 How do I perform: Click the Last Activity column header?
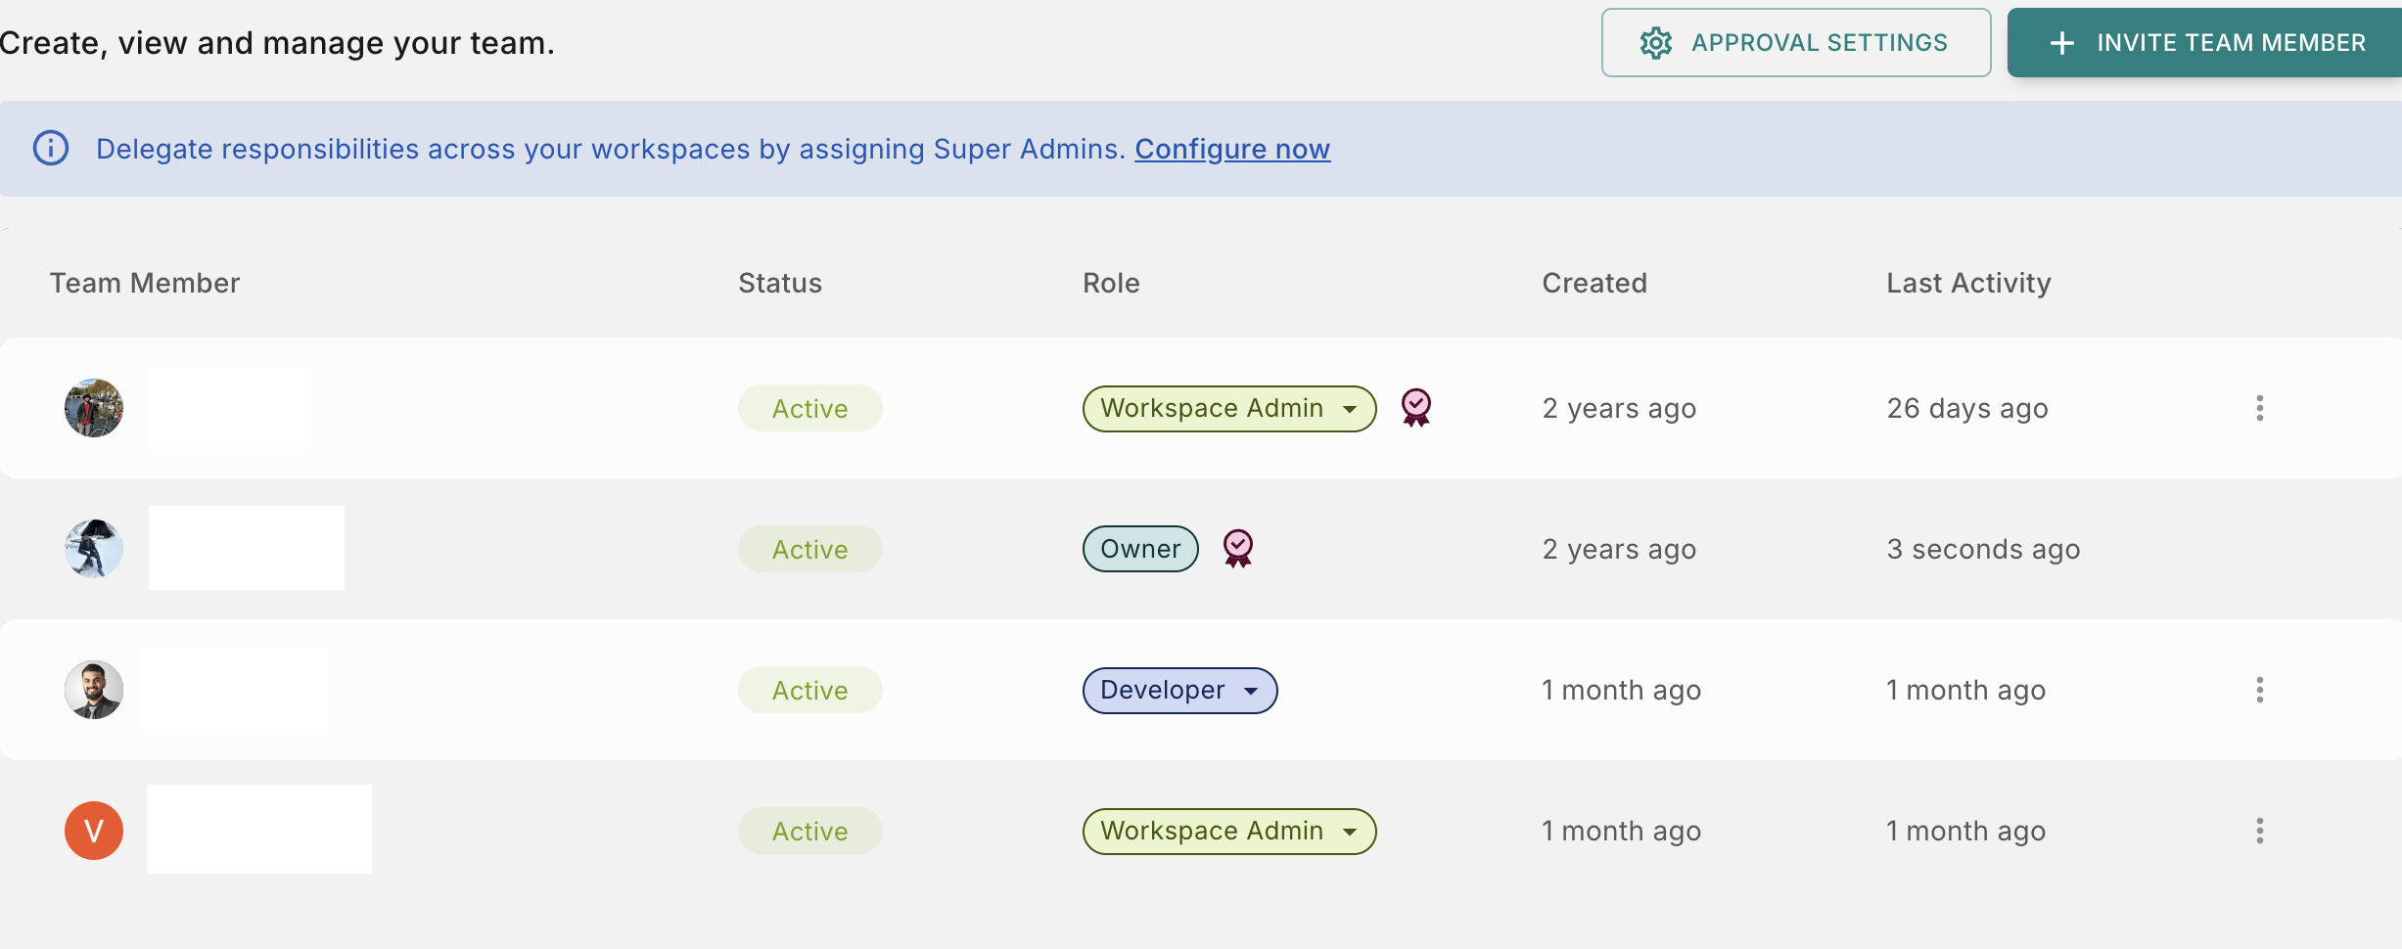point(1967,283)
